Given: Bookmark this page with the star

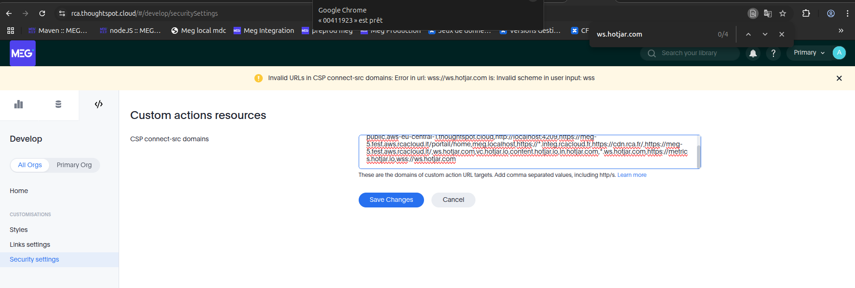Looking at the screenshot, I should point(783,13).
